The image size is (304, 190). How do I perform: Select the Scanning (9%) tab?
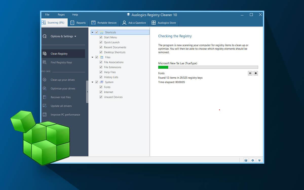(54, 23)
